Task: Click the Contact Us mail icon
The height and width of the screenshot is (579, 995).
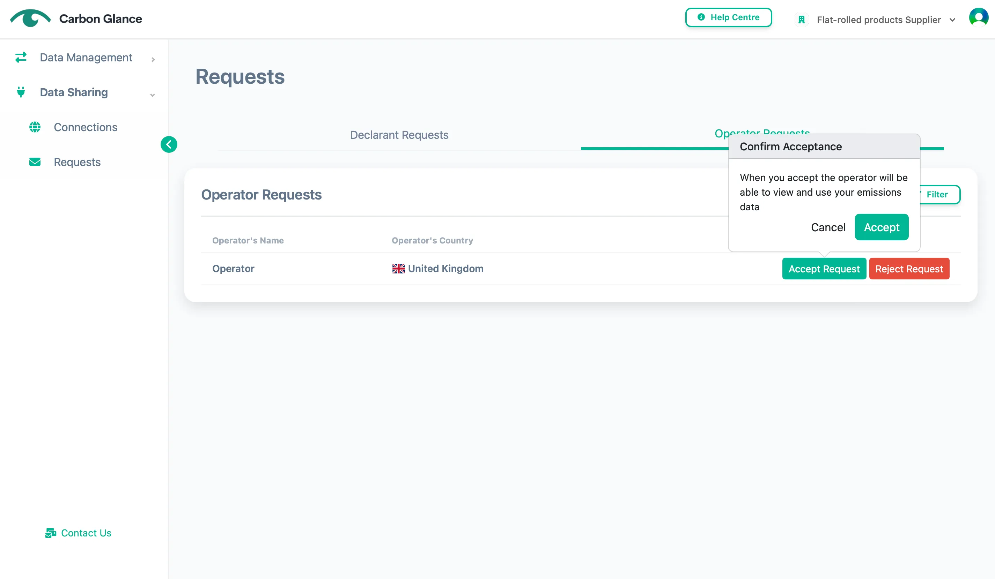Action: point(51,533)
